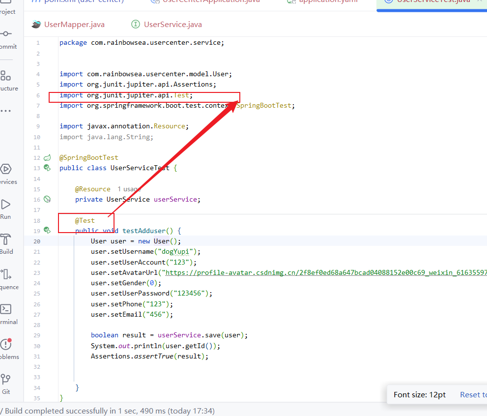Viewport: 487px width, 416px height.
Task: Switch to the UserService.java tab
Action: click(172, 25)
